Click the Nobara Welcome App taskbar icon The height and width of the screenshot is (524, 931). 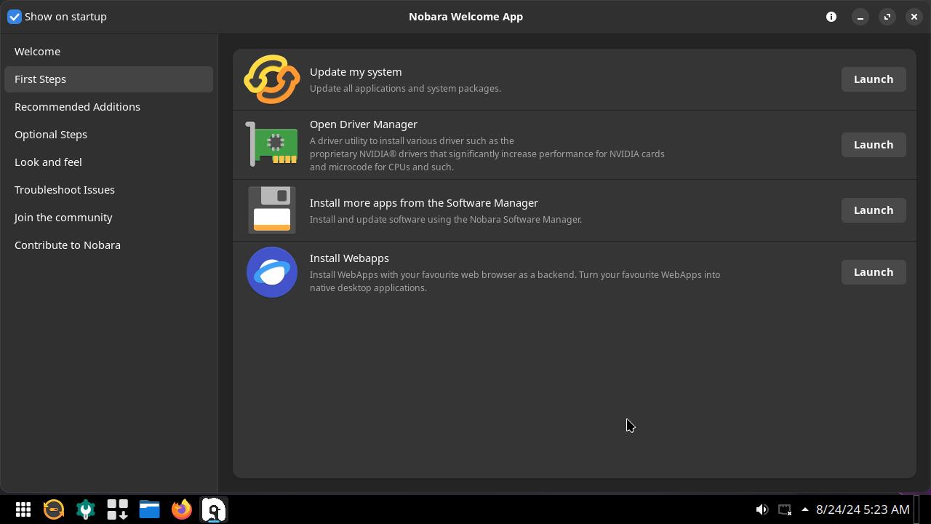pyautogui.click(x=214, y=509)
